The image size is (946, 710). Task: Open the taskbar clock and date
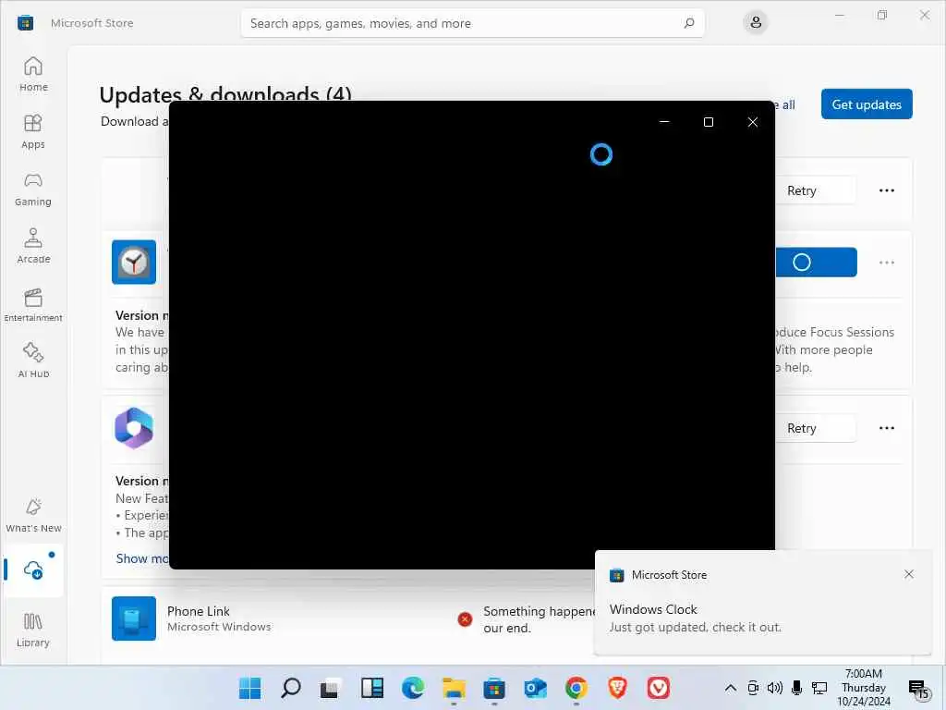864,688
